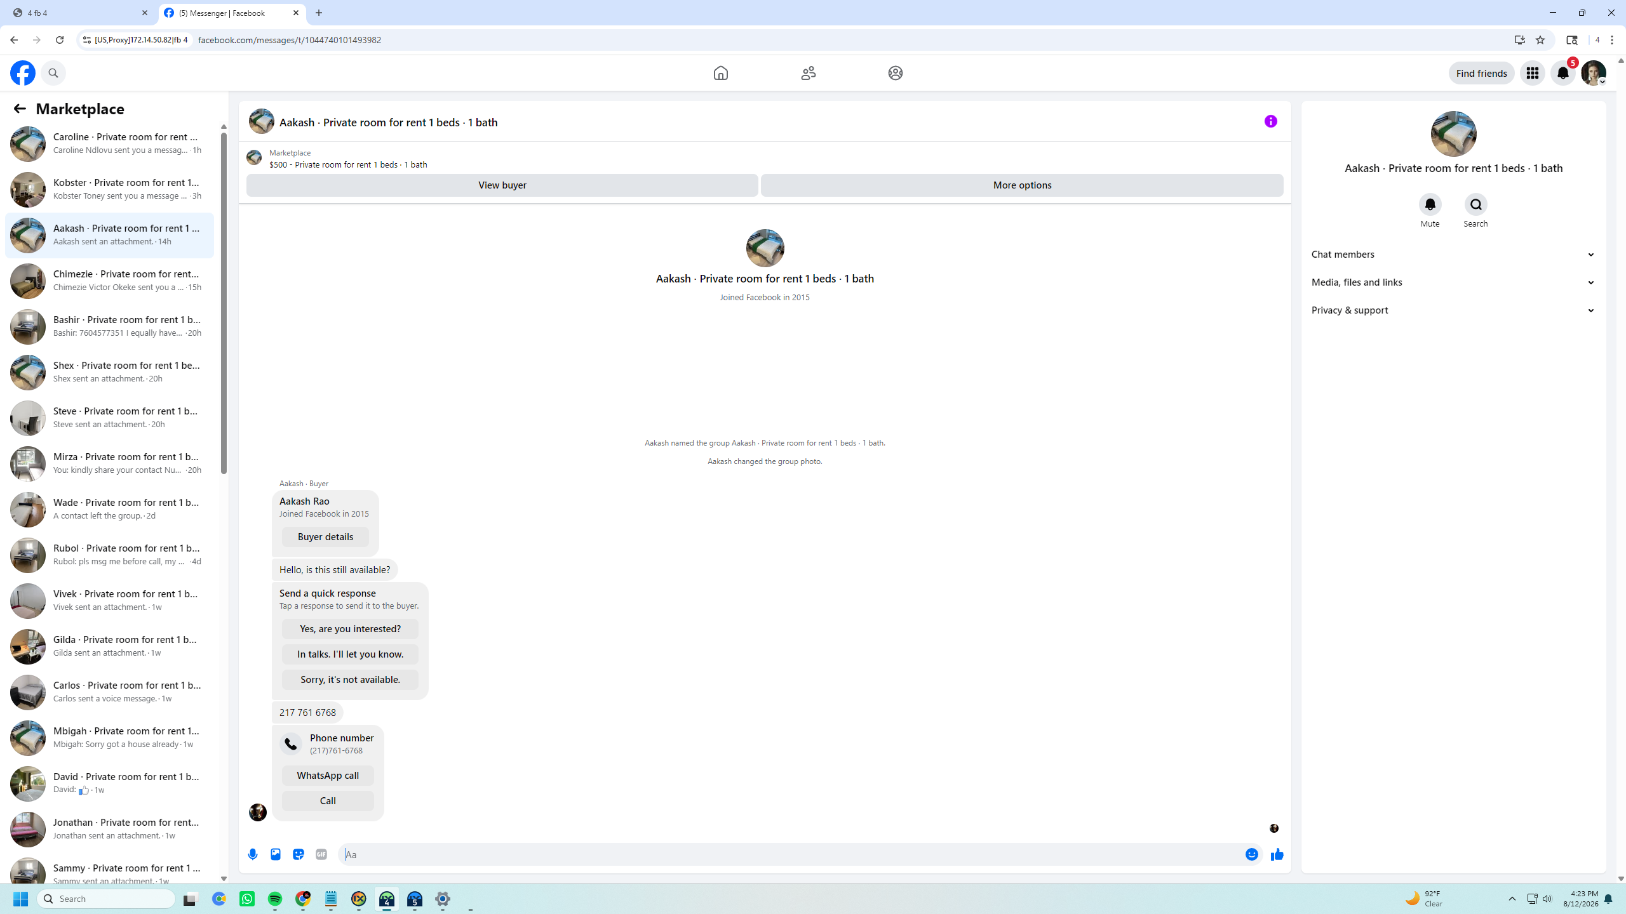Start a WhatsApp call to the buyer
Screen dimensions: 1626x914
click(x=328, y=776)
